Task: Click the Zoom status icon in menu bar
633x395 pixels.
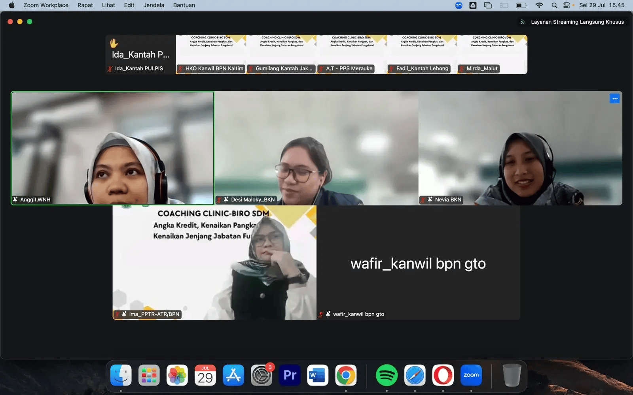Action: [459, 5]
